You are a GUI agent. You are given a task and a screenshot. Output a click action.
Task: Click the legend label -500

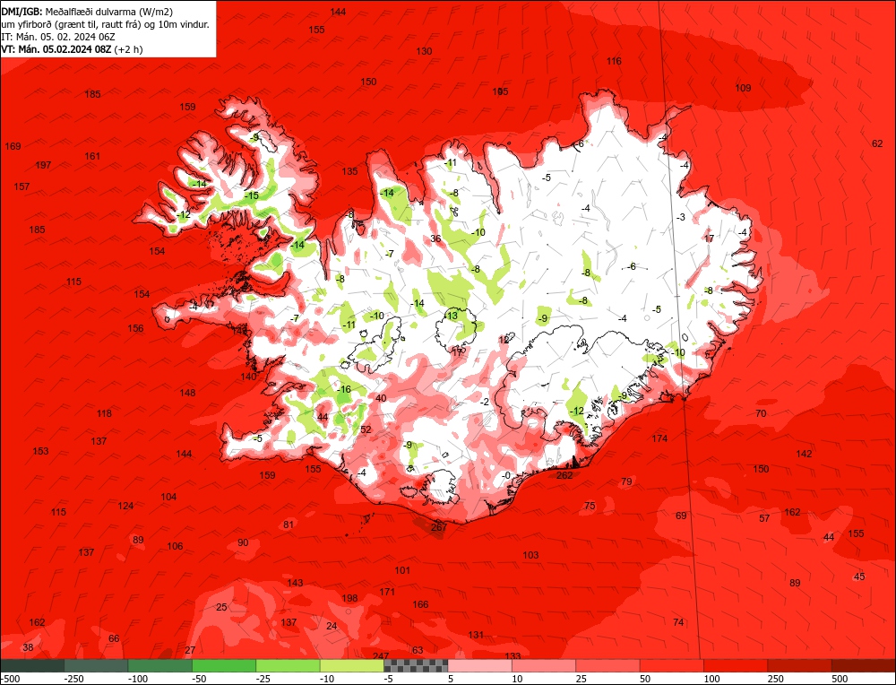tap(10, 679)
